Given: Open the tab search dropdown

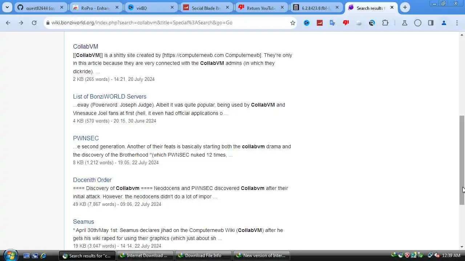Looking at the screenshot, I should (x=7, y=7).
